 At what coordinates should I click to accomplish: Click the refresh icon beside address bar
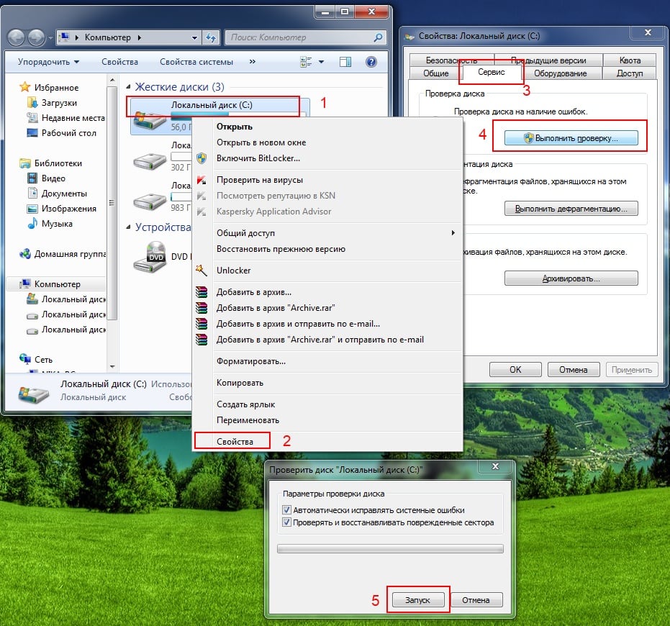point(212,37)
